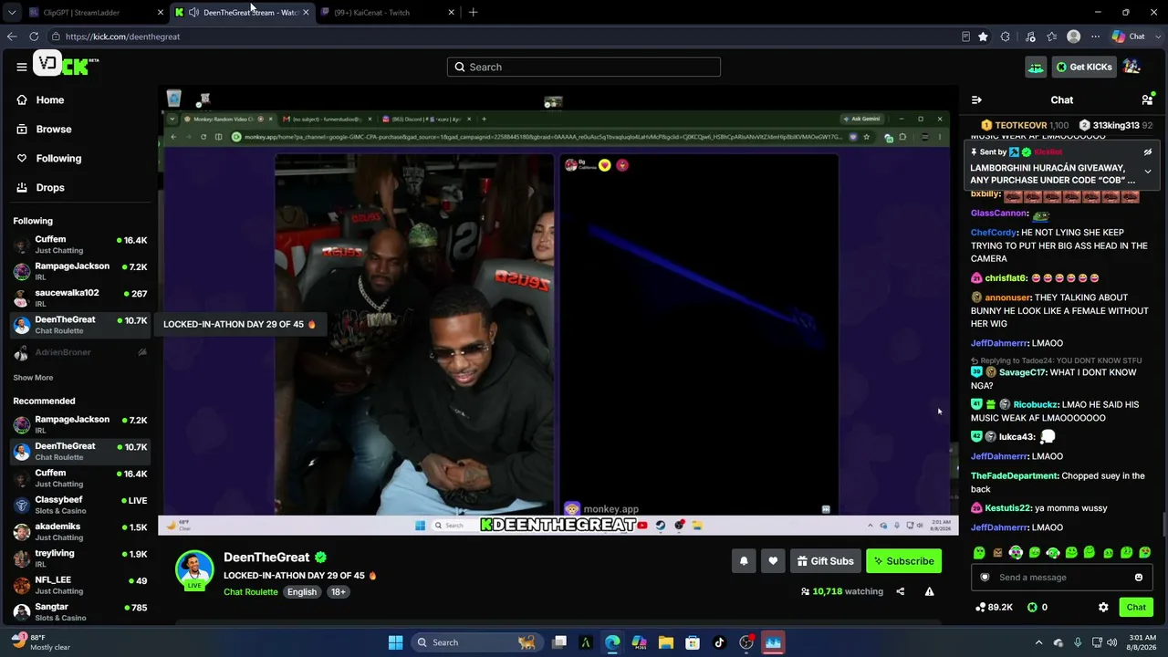Open the browser profile icon

(x=1073, y=36)
